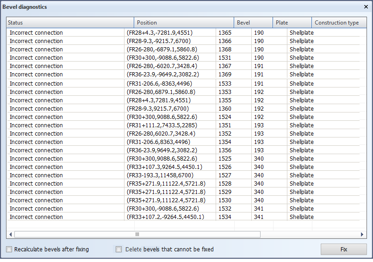Click position FR31+111.2,7433.5,2285
The image size is (373, 262).
(x=160, y=125)
